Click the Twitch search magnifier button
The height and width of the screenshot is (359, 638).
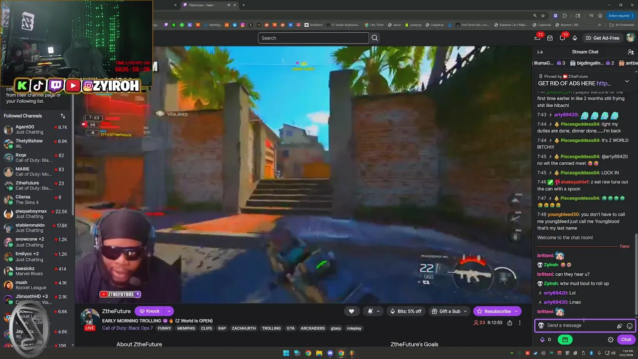pyautogui.click(x=375, y=38)
